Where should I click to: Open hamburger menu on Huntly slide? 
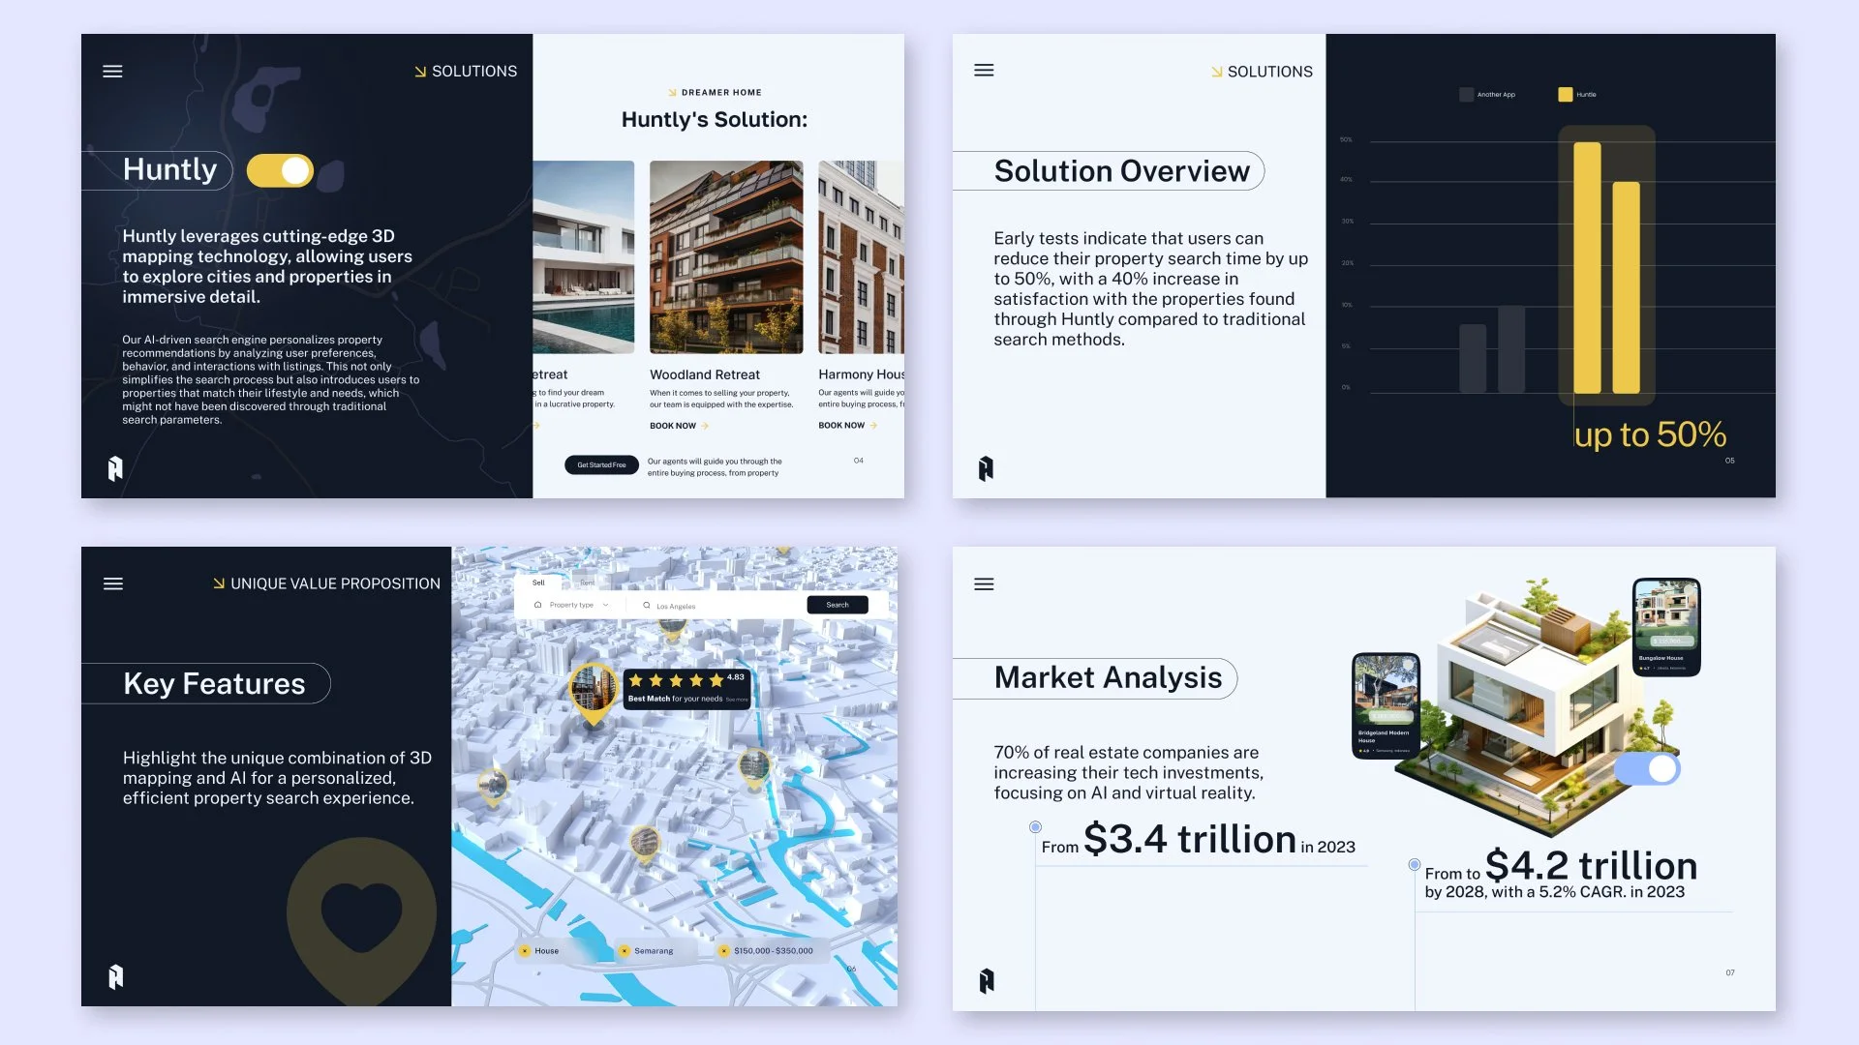coord(112,72)
